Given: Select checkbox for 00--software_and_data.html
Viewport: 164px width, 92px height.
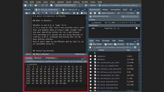Looking at the screenshot, I should [90, 69].
